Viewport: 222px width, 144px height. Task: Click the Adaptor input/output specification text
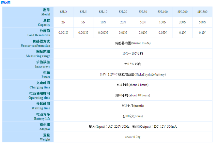133,127
